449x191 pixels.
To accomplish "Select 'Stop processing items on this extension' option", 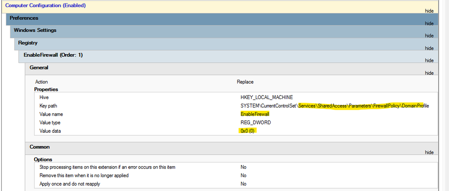I will click(x=107, y=167).
